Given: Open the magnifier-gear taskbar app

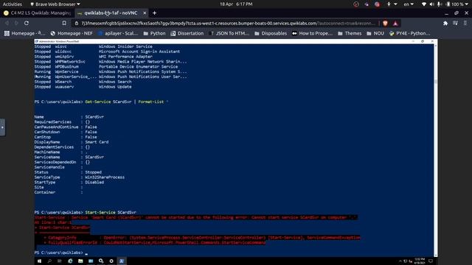Looking at the screenshot, I should point(101,261).
